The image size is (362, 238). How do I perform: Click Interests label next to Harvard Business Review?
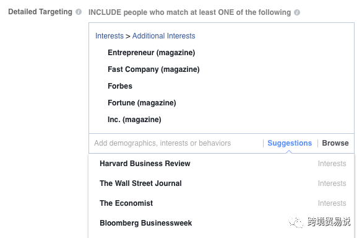pyautogui.click(x=332, y=164)
